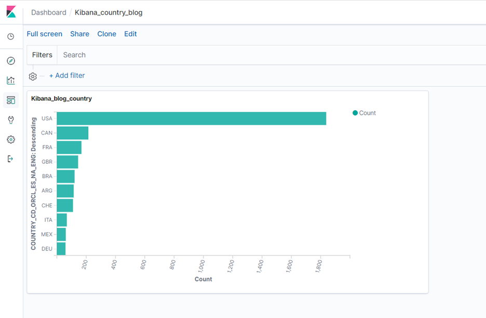This screenshot has width=486, height=318.
Task: Click the BRA axis label
Action: point(47,176)
